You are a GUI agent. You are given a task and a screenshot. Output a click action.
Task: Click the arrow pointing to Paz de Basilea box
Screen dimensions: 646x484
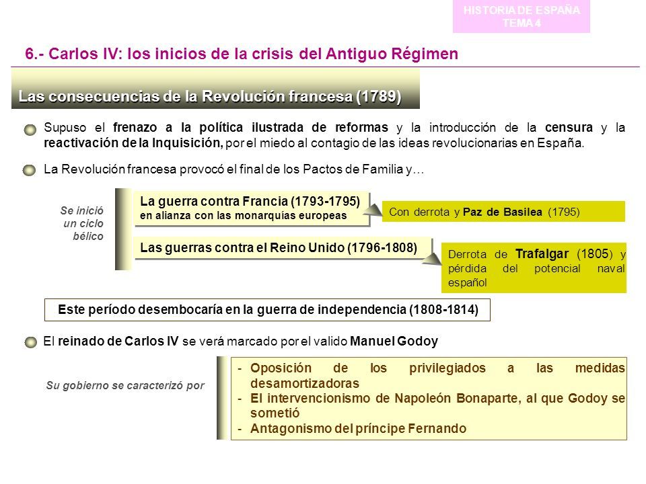point(373,210)
